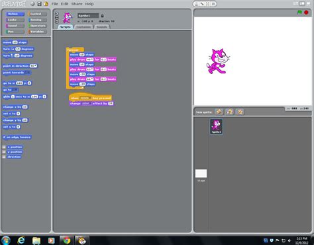Switch to the Sounds tab
This screenshot has height=245, width=314.
(x=101, y=27)
